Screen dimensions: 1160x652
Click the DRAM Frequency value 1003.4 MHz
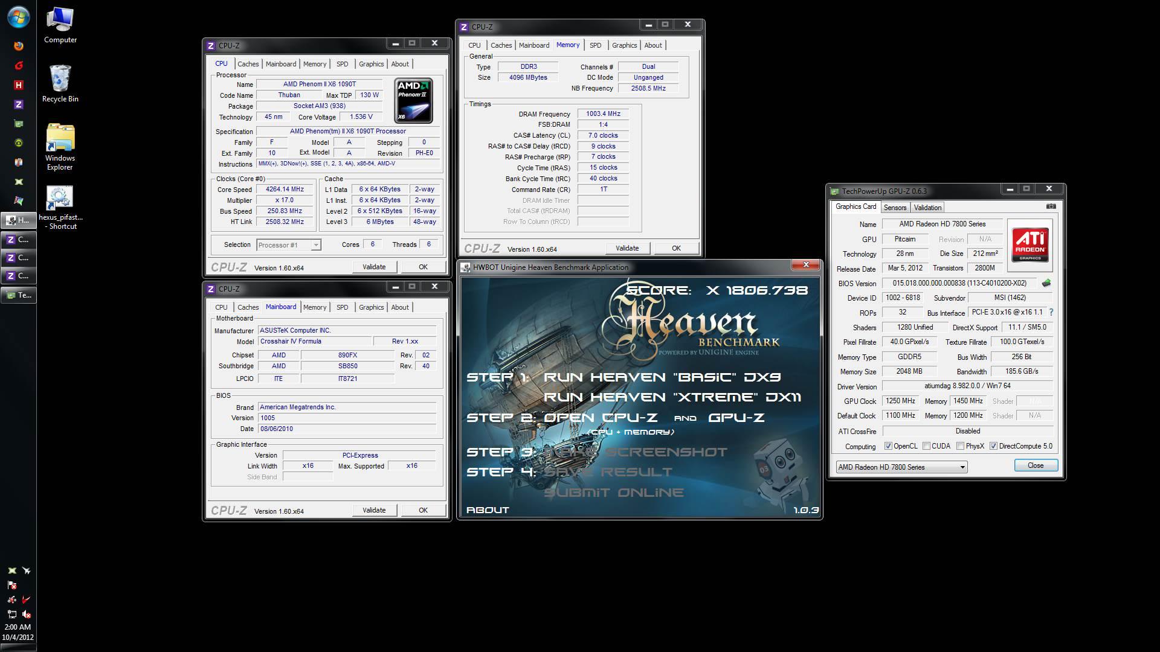point(603,114)
